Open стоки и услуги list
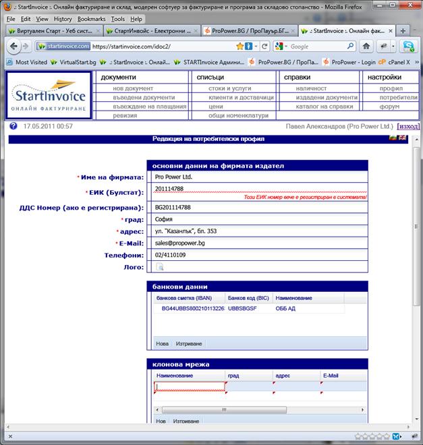The width and height of the screenshot is (423, 445). pos(229,88)
